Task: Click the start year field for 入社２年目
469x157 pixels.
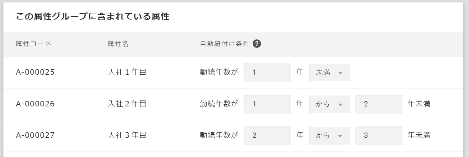Action: pos(267,104)
